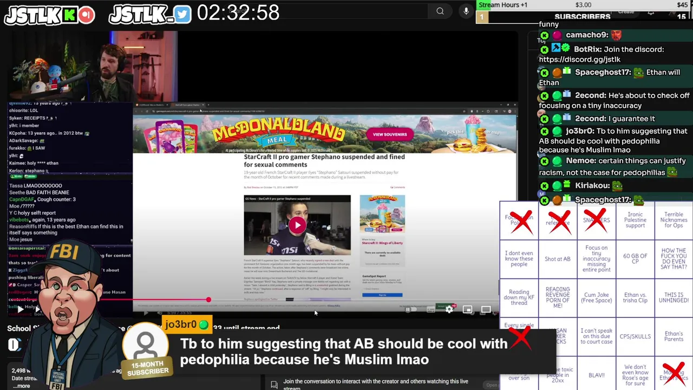Open player settings gear icon
Screen dimensions: 693x390
tap(449, 309)
